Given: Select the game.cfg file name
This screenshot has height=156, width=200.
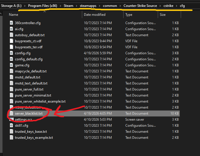Looking at the screenshot, I should pyautogui.click(x=22, y=65).
